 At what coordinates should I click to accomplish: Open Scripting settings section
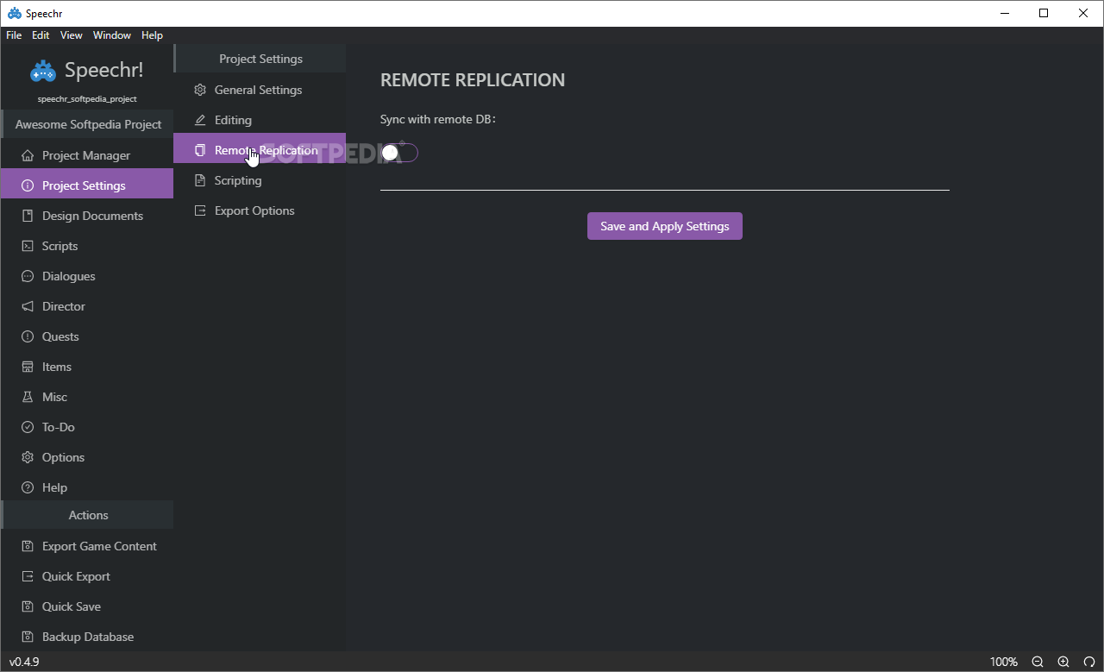(260, 180)
